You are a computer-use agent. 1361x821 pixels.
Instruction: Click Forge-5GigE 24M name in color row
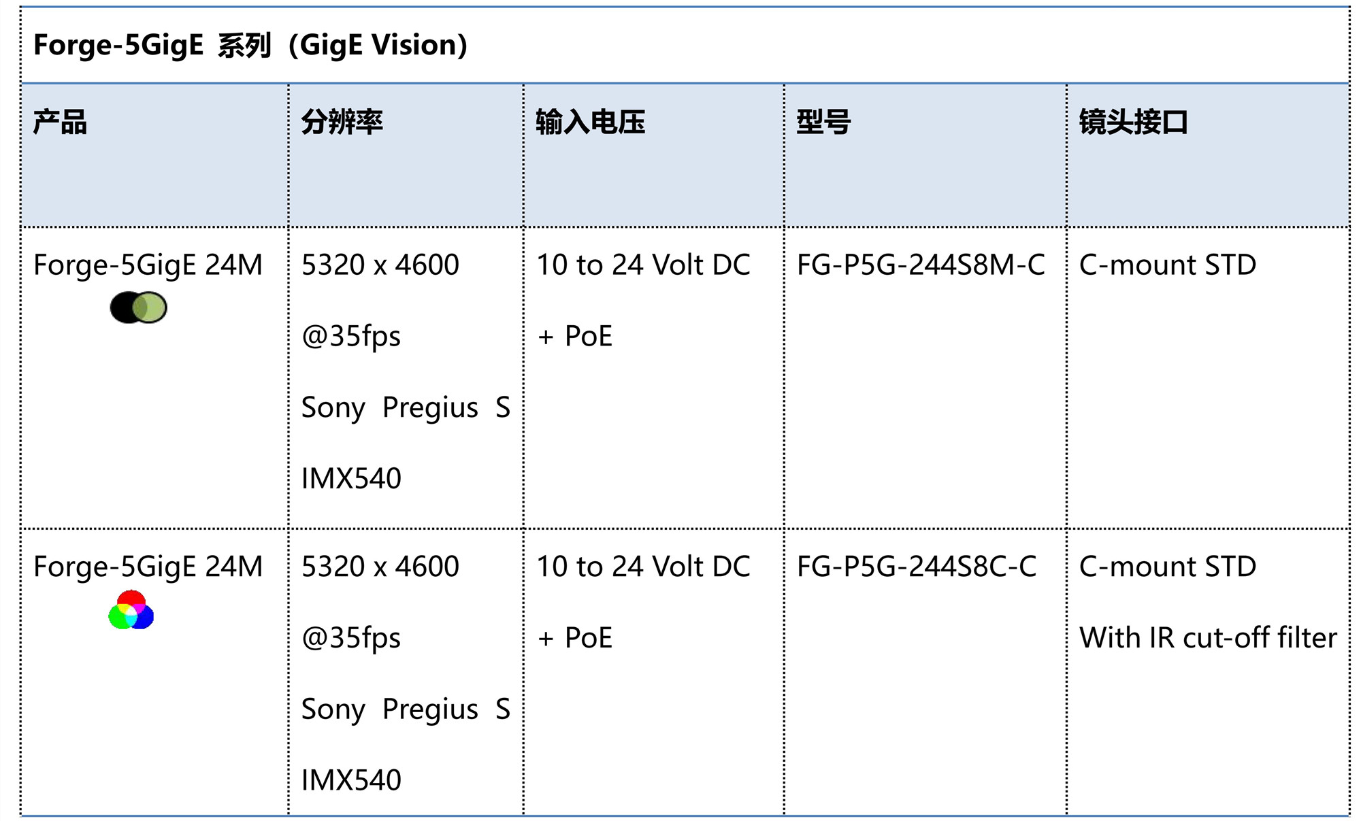148,567
